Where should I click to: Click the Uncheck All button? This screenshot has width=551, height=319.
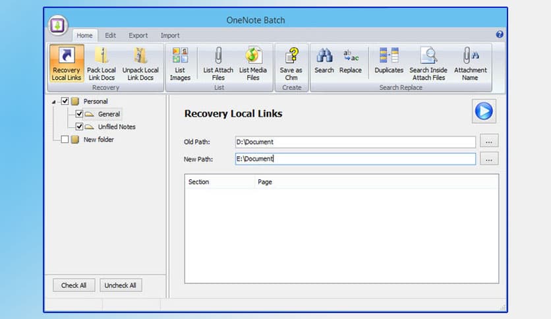[x=121, y=285]
